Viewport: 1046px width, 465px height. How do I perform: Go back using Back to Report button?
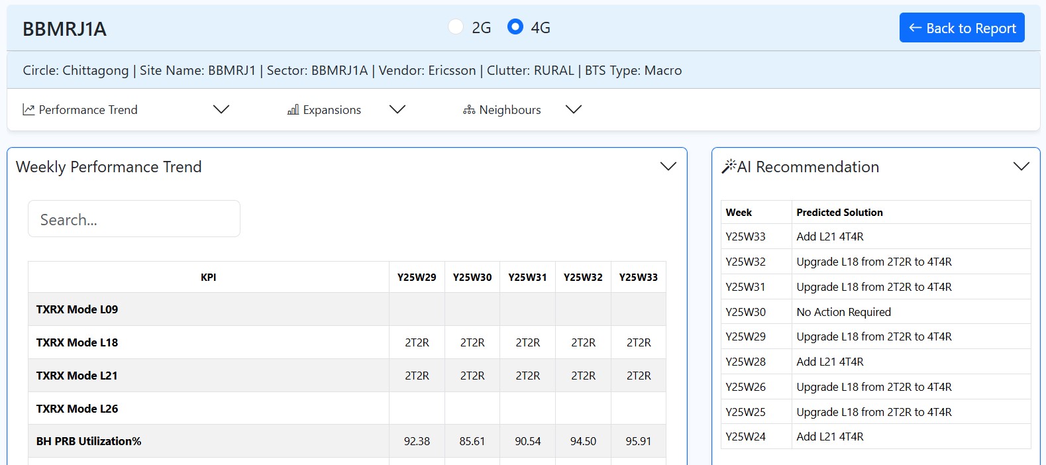click(962, 28)
